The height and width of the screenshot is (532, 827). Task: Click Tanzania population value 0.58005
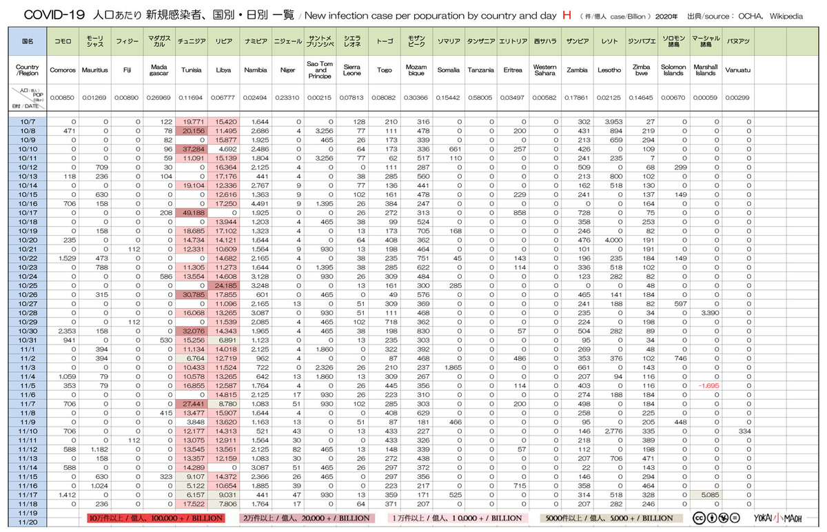coord(480,98)
